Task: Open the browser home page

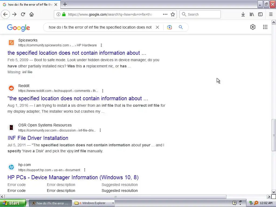Action: pyautogui.click(x=32, y=14)
